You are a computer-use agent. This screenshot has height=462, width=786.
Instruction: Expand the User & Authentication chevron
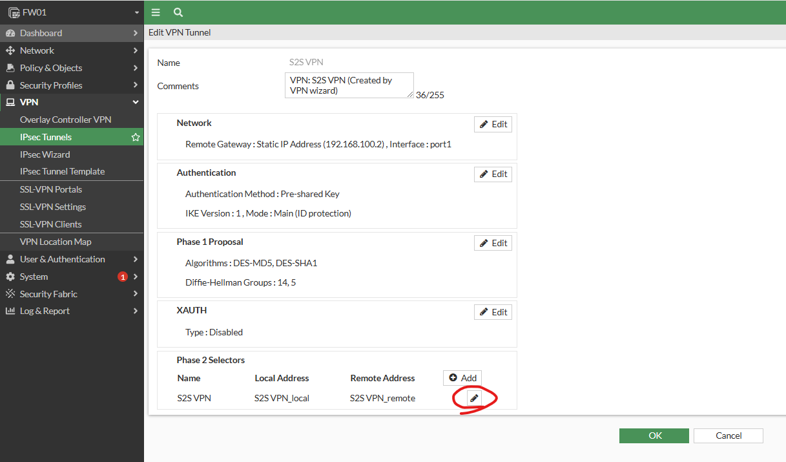[136, 259]
